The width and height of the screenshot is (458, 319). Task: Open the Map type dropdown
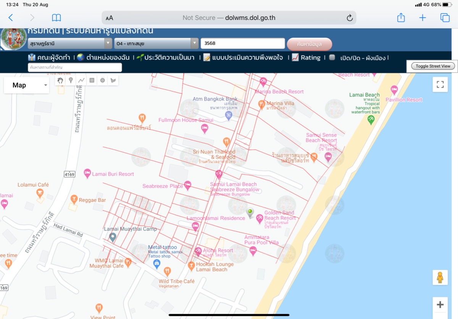click(x=27, y=85)
